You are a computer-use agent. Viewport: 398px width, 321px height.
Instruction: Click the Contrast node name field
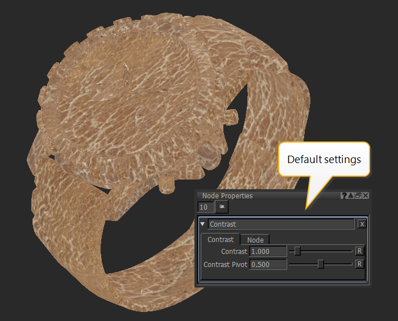[281, 224]
